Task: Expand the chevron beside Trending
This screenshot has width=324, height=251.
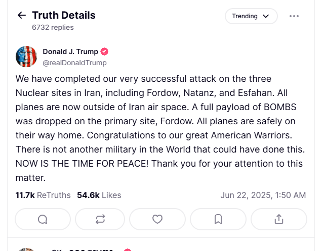Action: (266, 16)
